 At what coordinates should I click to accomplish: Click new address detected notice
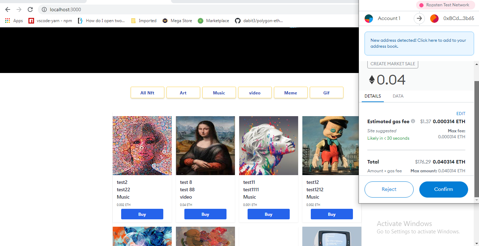point(419,43)
